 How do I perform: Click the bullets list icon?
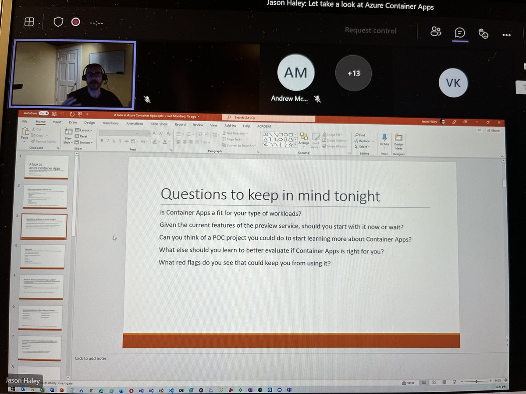178,134
